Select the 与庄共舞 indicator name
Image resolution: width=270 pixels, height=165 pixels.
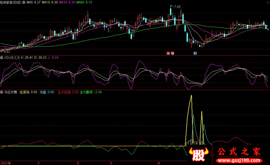[10, 92]
